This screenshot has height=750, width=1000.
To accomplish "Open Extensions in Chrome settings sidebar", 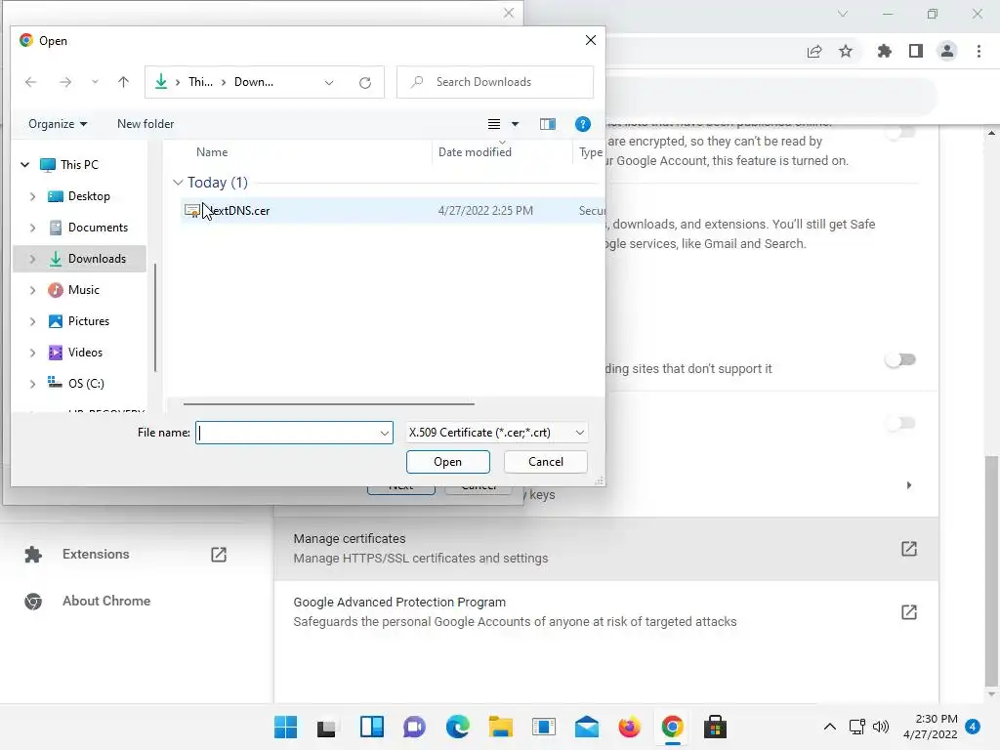I will 96,555.
